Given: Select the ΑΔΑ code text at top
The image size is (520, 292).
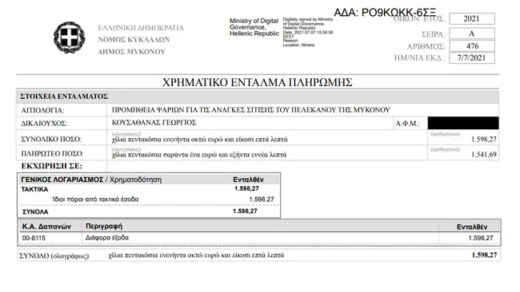Looking at the screenshot, I should coord(385,13).
